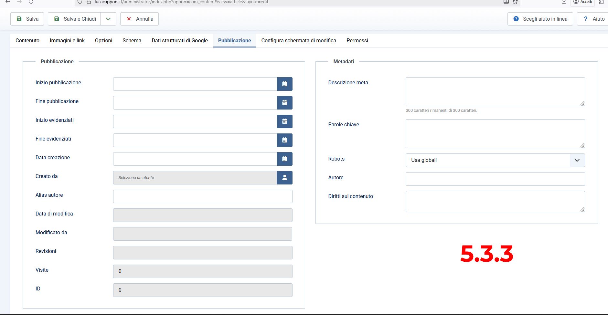Open calendar picker for Fine pubblicazione
Viewport: 608px width, 315px height.
click(x=284, y=103)
